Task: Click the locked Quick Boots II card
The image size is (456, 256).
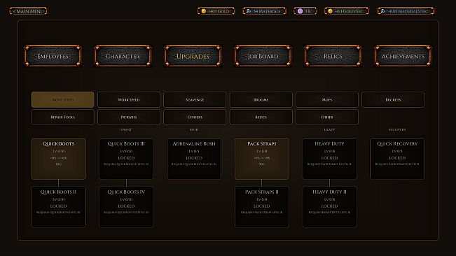Action: 58,206
